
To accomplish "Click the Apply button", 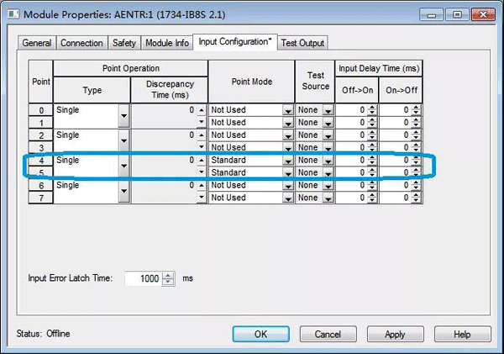I will click(x=394, y=334).
